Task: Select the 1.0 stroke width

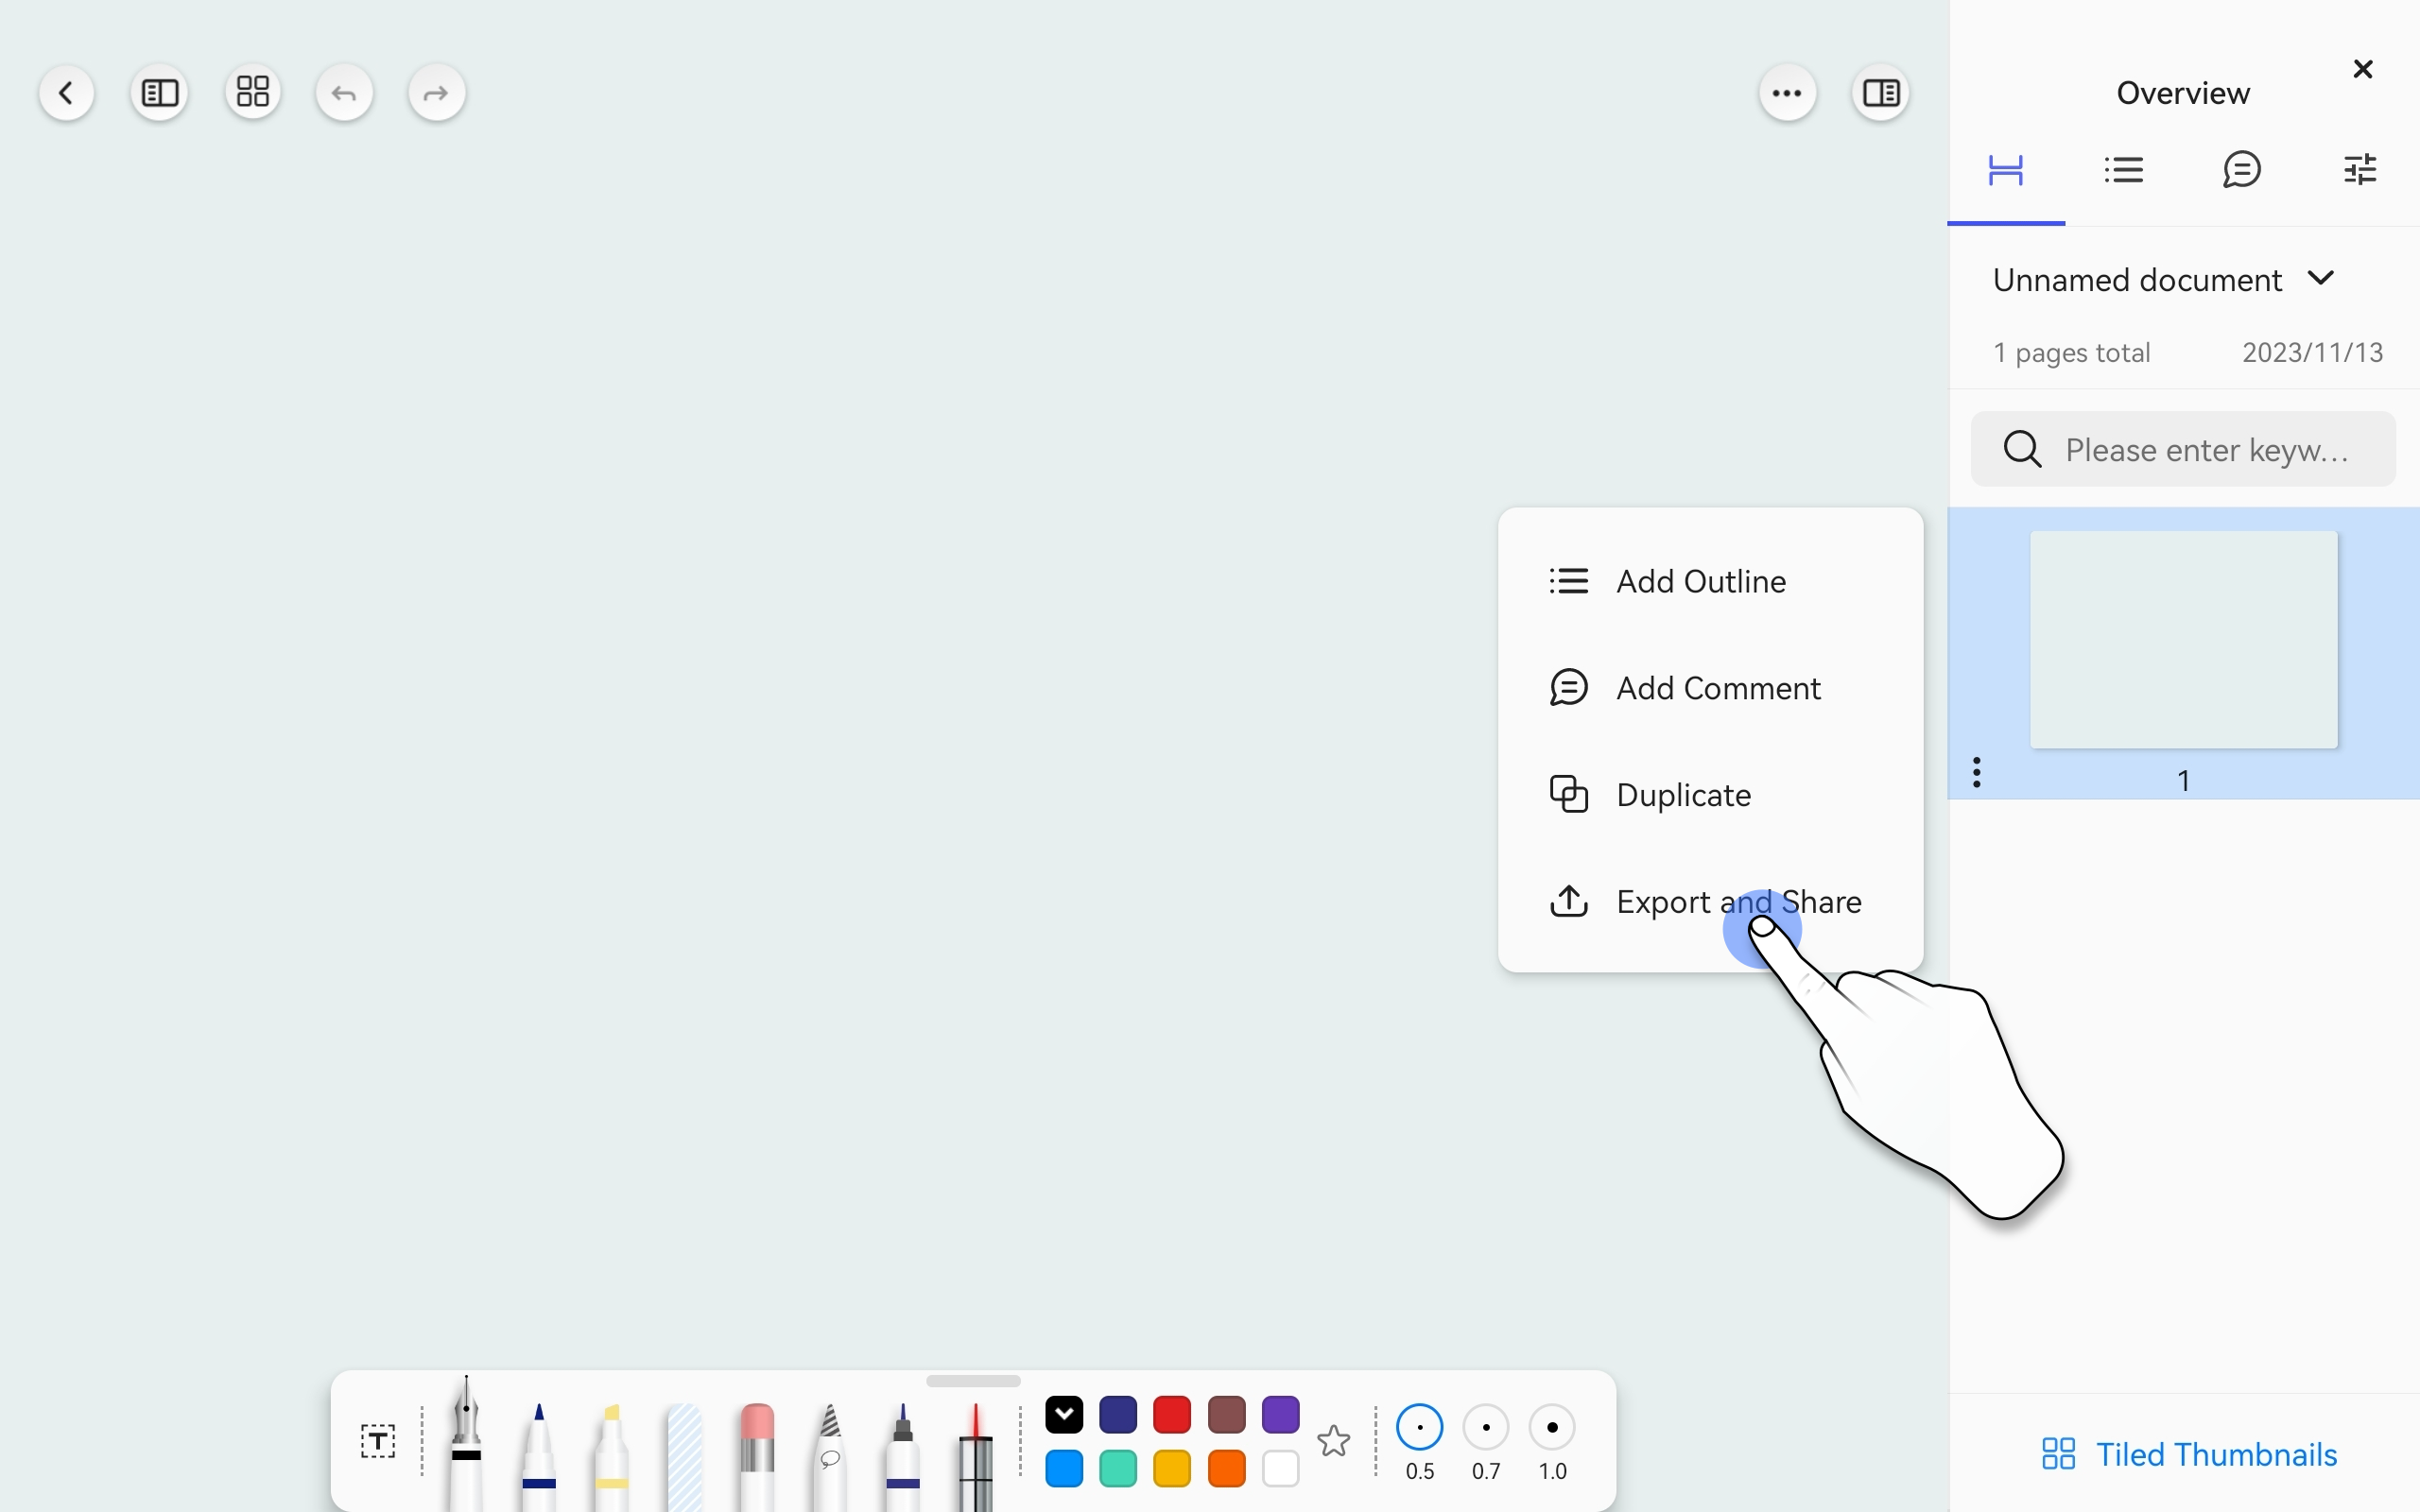Action: click(1552, 1428)
